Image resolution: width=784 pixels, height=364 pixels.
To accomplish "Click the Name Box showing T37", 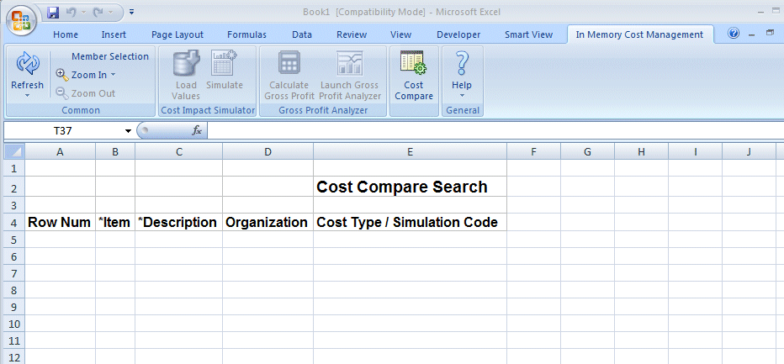I will [x=63, y=131].
